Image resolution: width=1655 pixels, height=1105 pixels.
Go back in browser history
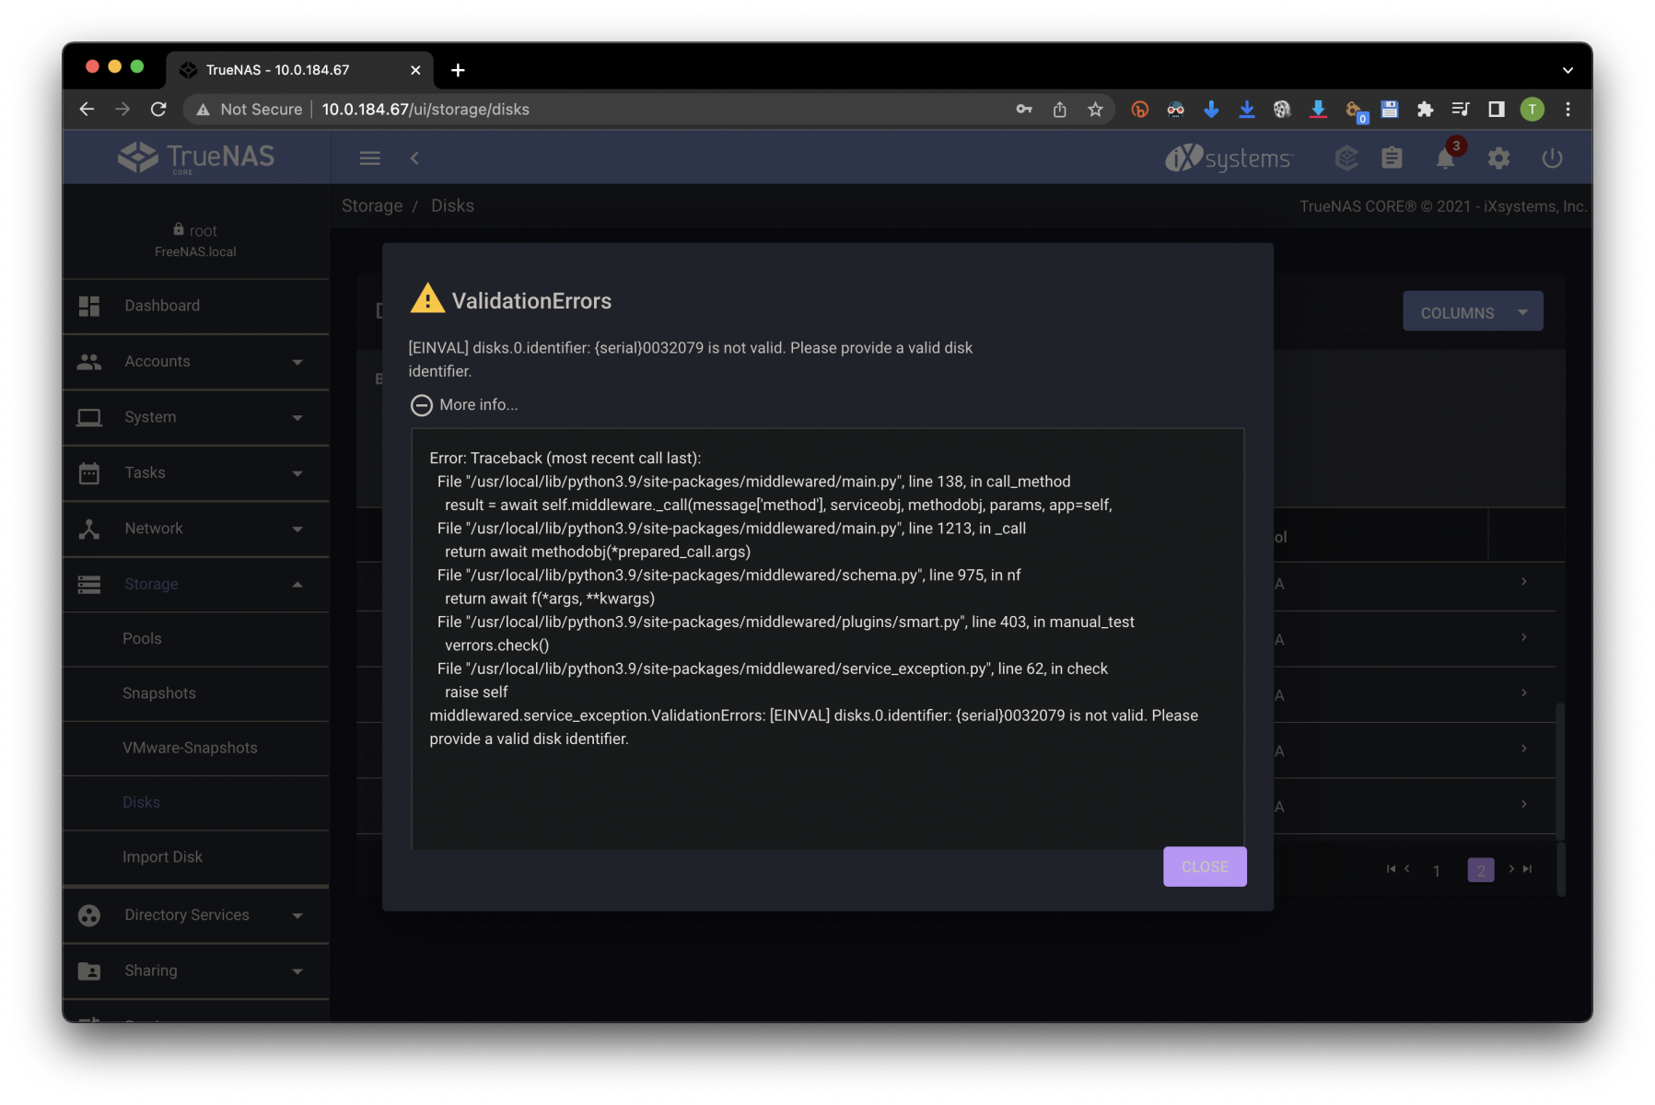87,110
